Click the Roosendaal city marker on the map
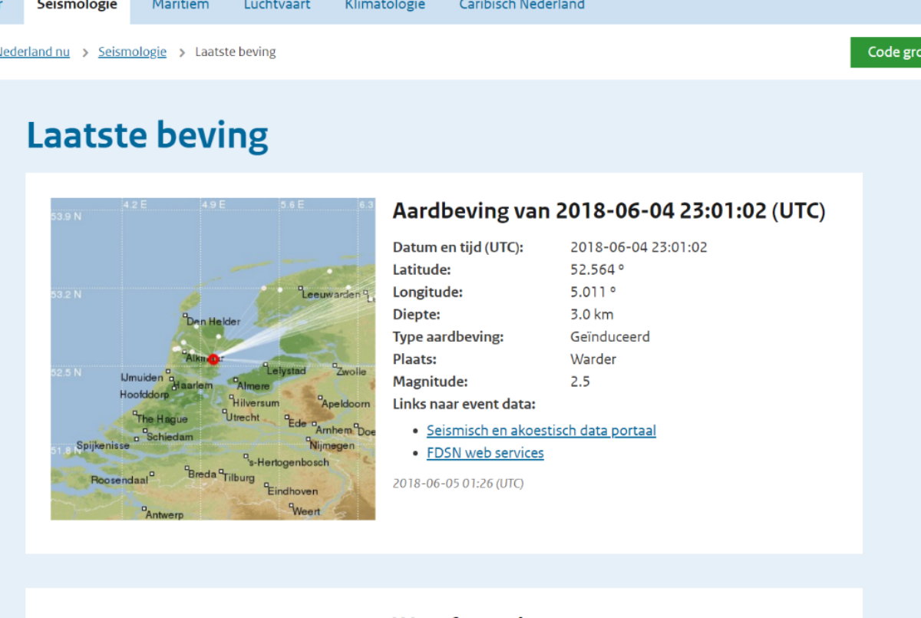Viewport: 921px width, 618px height. [x=152, y=474]
